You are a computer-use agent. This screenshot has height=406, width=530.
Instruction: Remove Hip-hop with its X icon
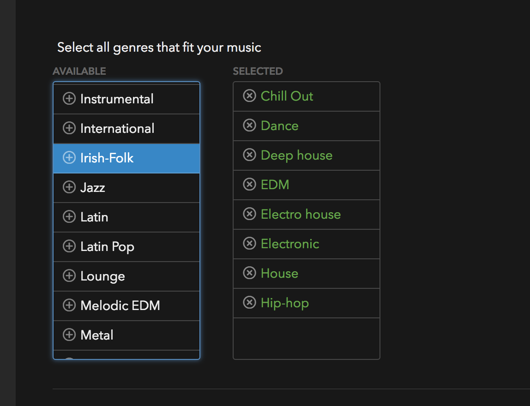pyautogui.click(x=249, y=303)
